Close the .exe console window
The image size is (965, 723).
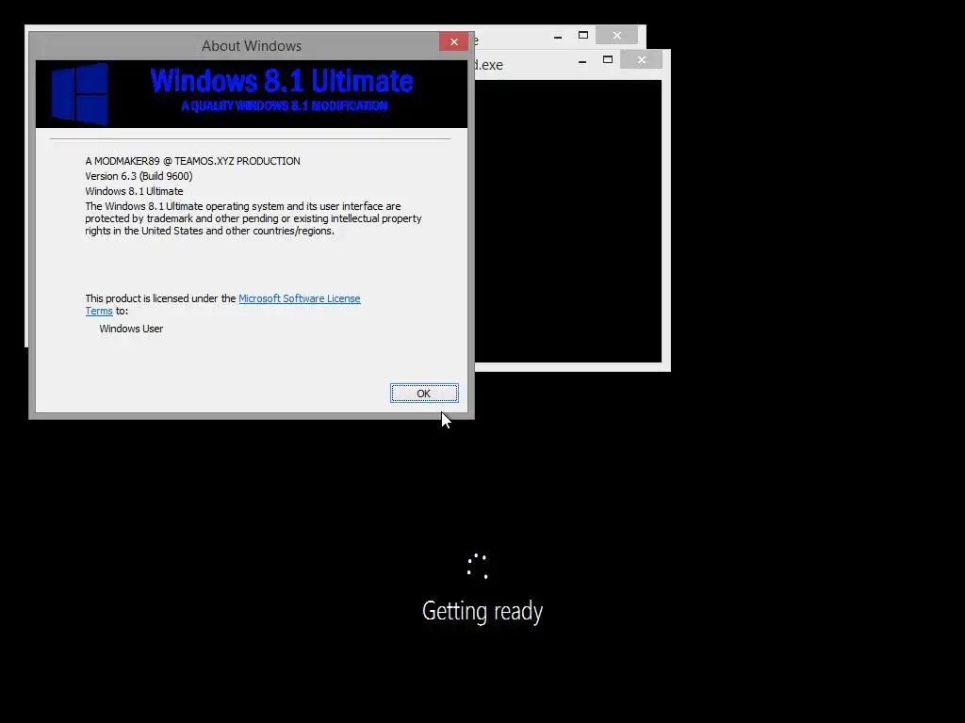[x=641, y=59]
